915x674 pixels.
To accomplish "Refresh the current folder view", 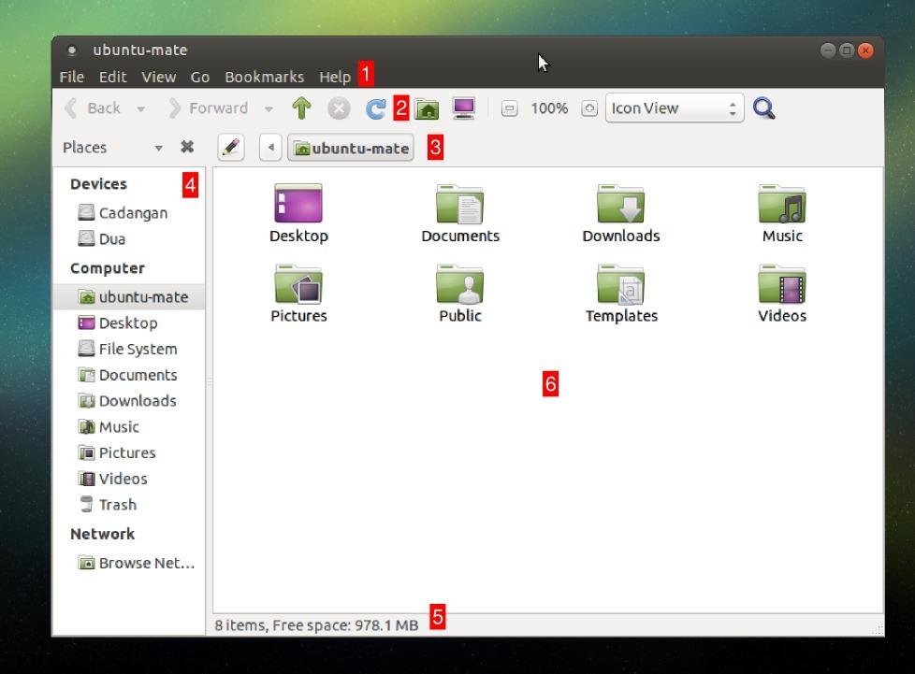I will tap(373, 108).
